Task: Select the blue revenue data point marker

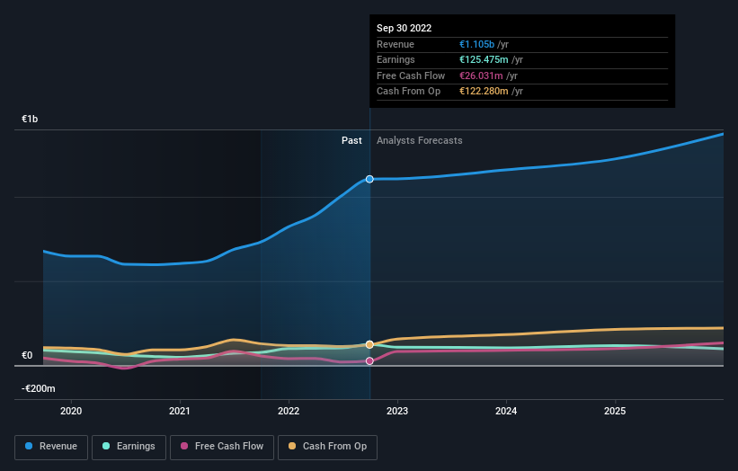Action: tap(370, 179)
